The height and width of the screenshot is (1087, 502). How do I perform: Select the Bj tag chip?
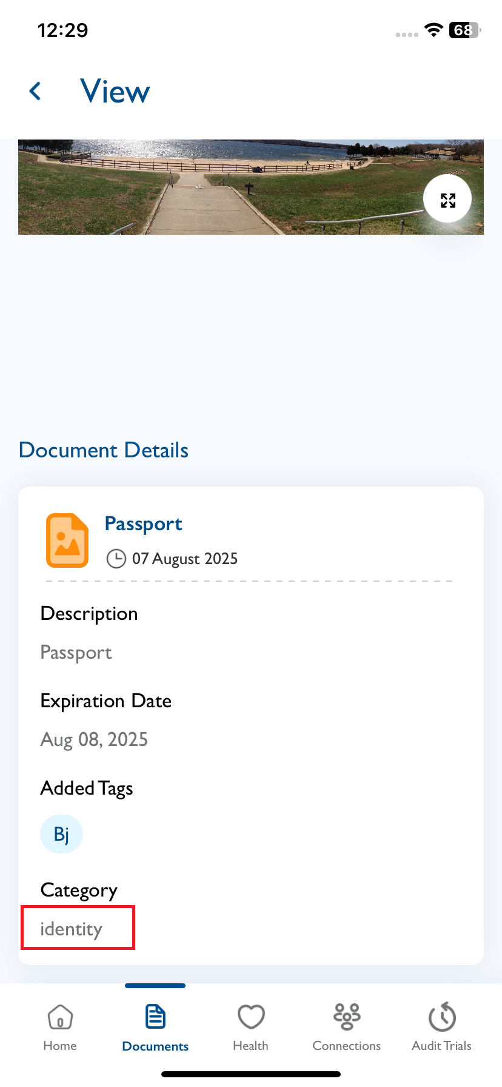click(x=61, y=834)
